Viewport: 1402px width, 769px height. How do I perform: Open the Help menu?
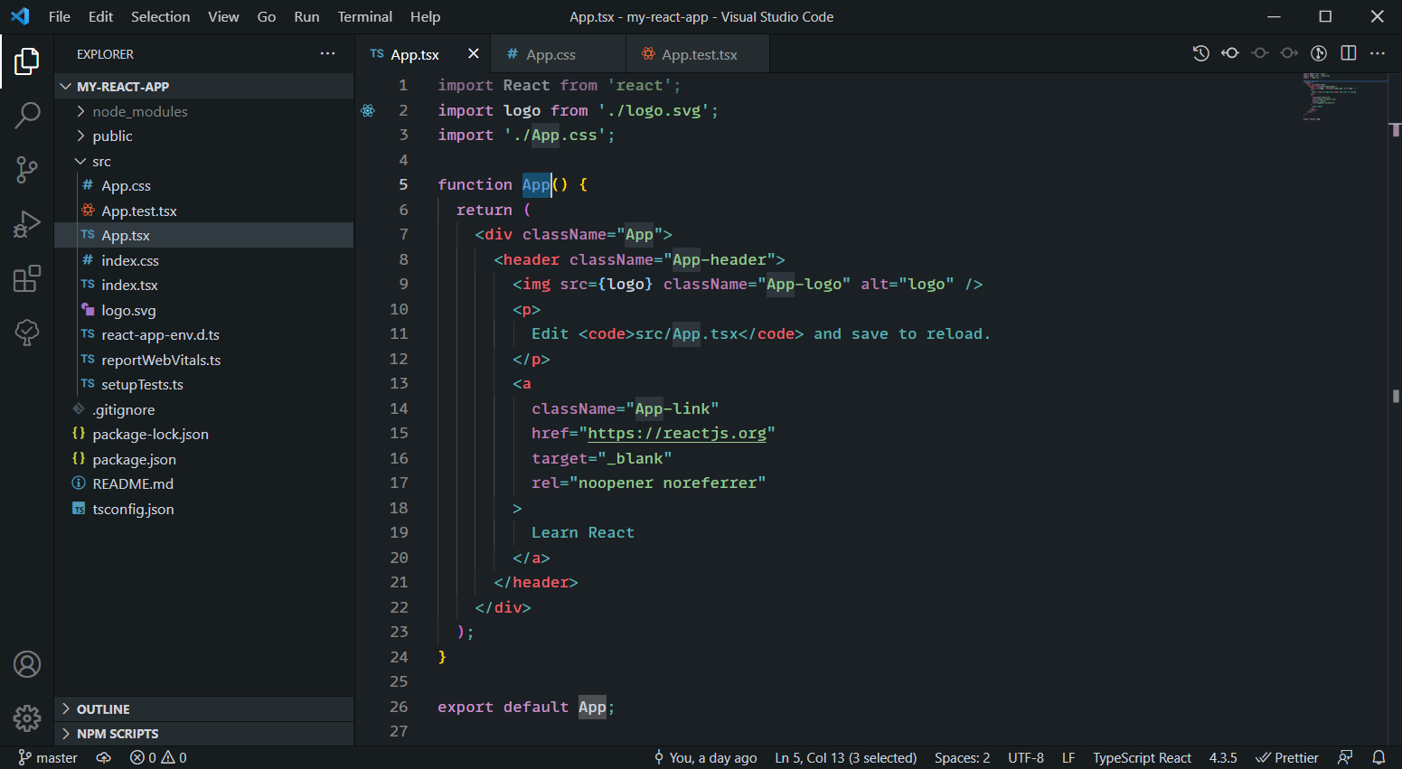pyautogui.click(x=425, y=16)
